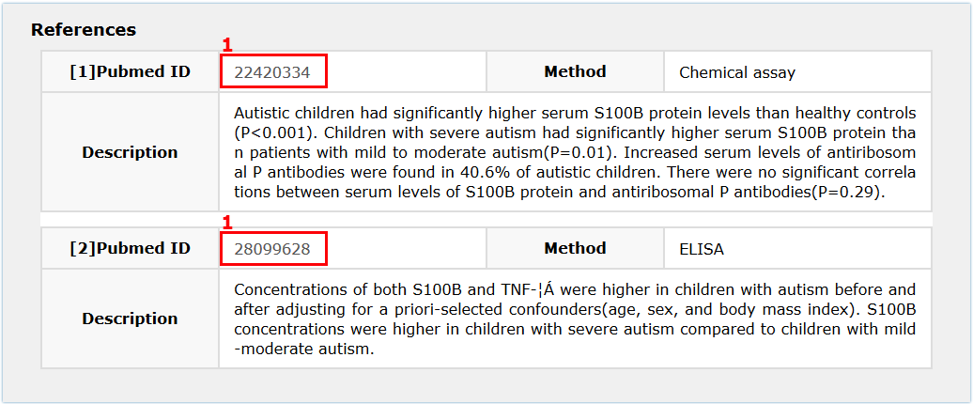Click Method header in first reference

pyautogui.click(x=575, y=71)
